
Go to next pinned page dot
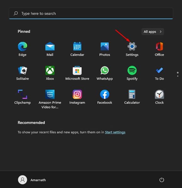coord(178,76)
